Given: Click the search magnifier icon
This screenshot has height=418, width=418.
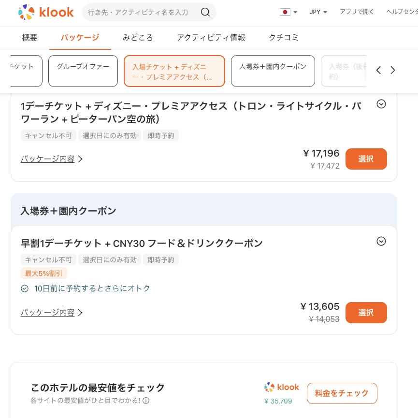Looking at the screenshot, I should (x=205, y=12).
